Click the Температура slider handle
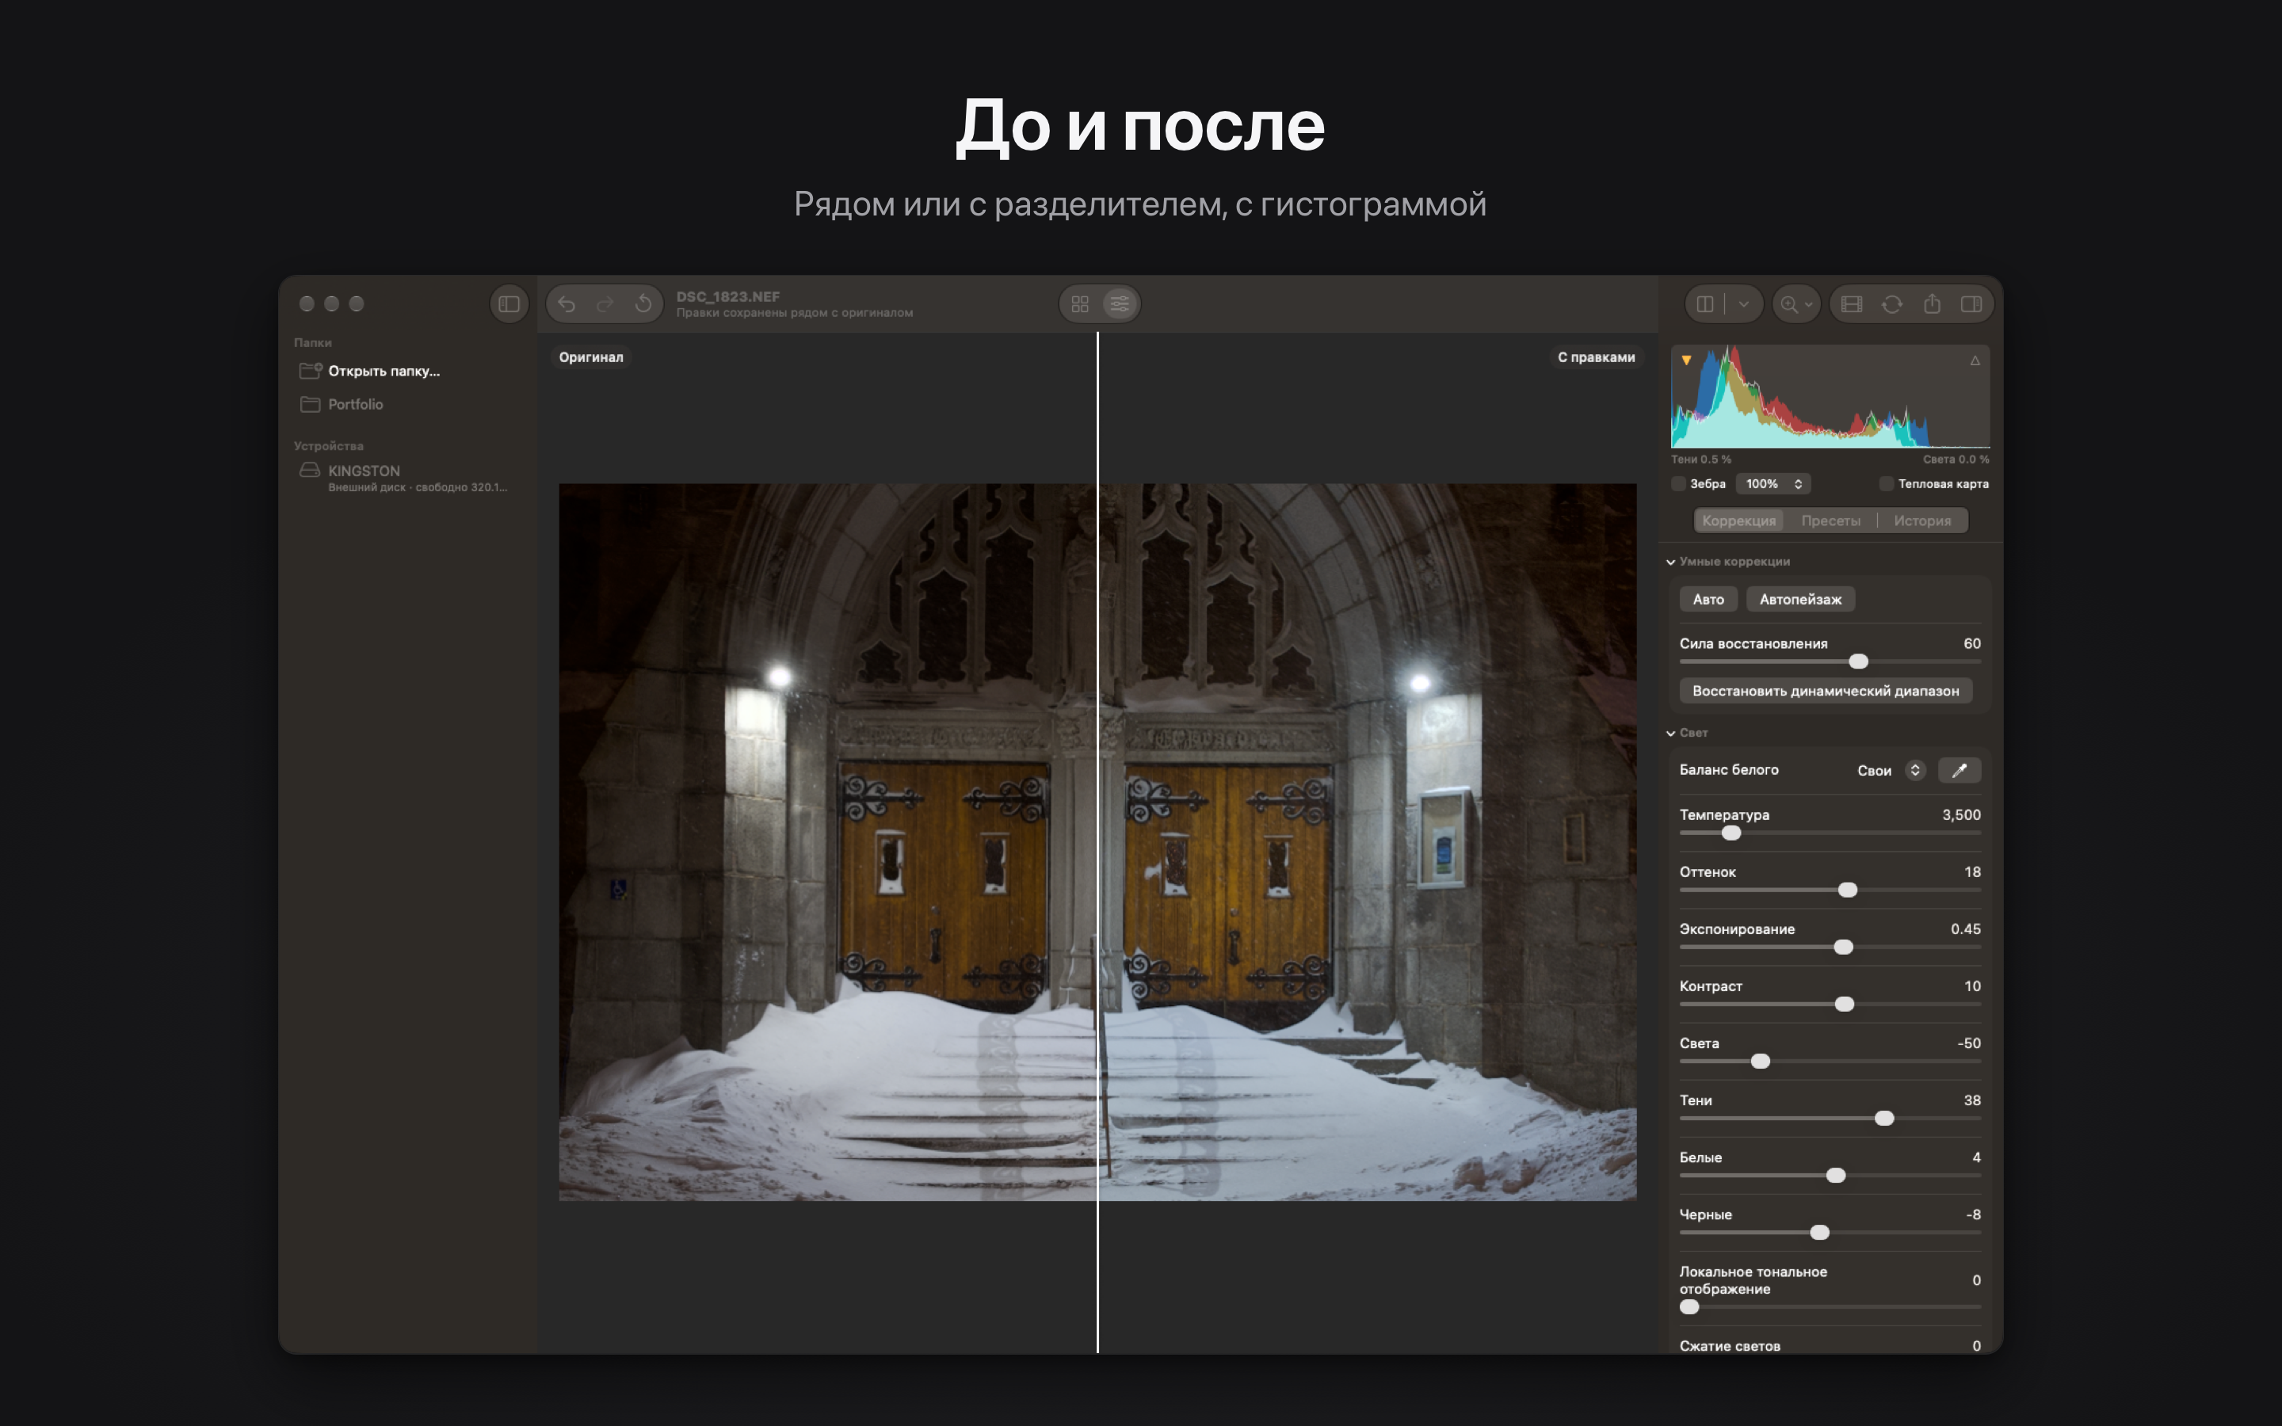 [1731, 833]
